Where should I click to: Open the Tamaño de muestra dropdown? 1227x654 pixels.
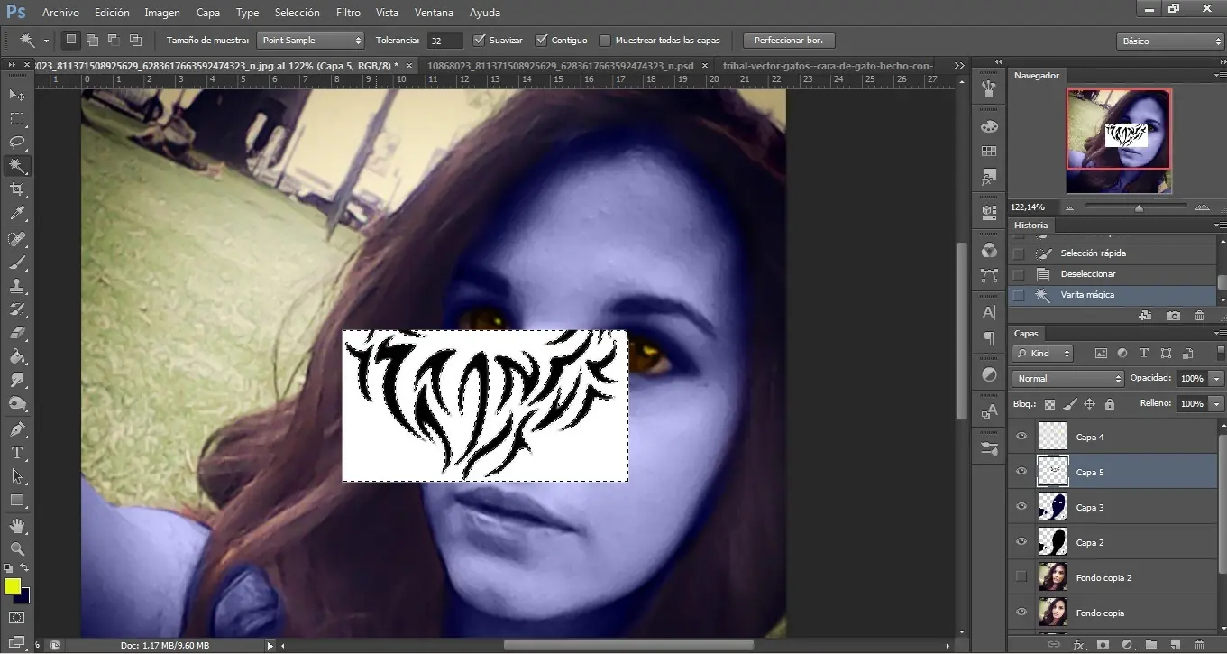[310, 41]
